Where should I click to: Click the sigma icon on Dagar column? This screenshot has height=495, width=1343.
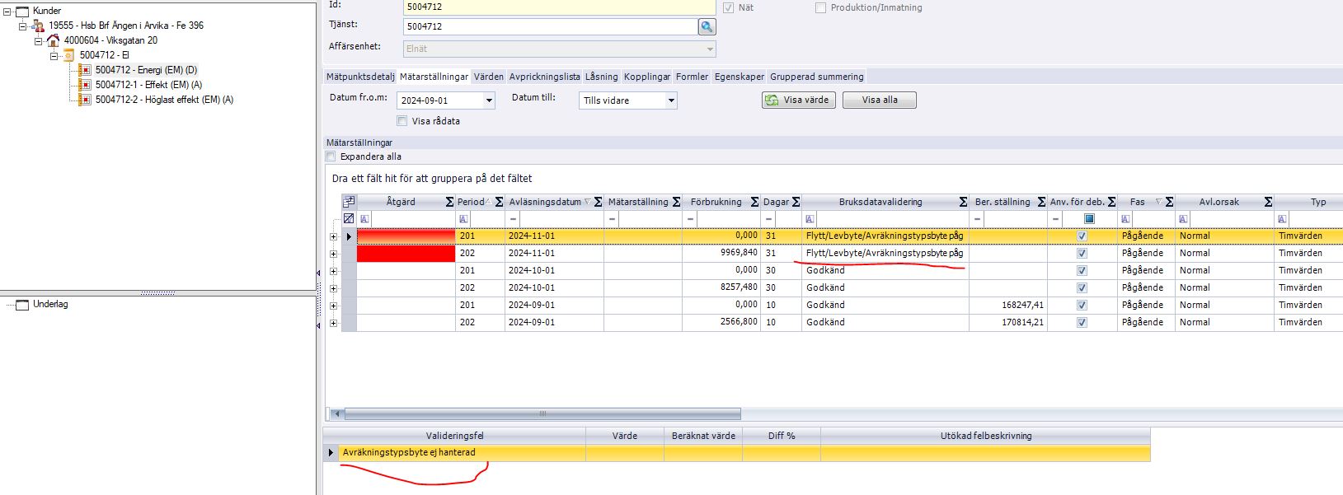(x=796, y=202)
